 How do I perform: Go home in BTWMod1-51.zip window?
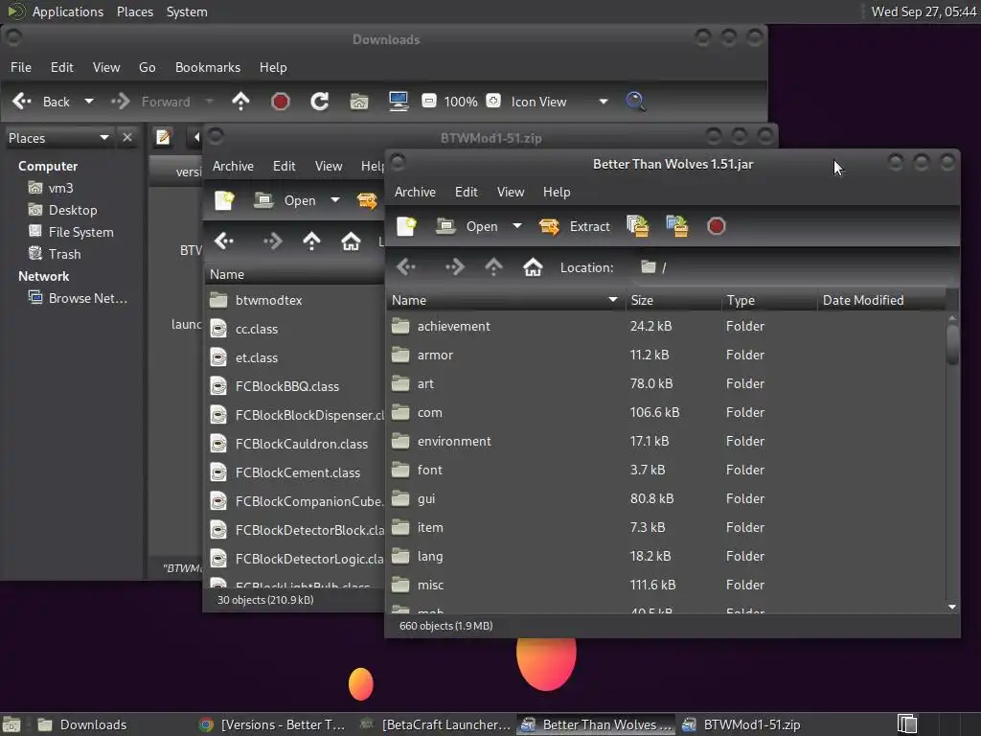tap(351, 241)
